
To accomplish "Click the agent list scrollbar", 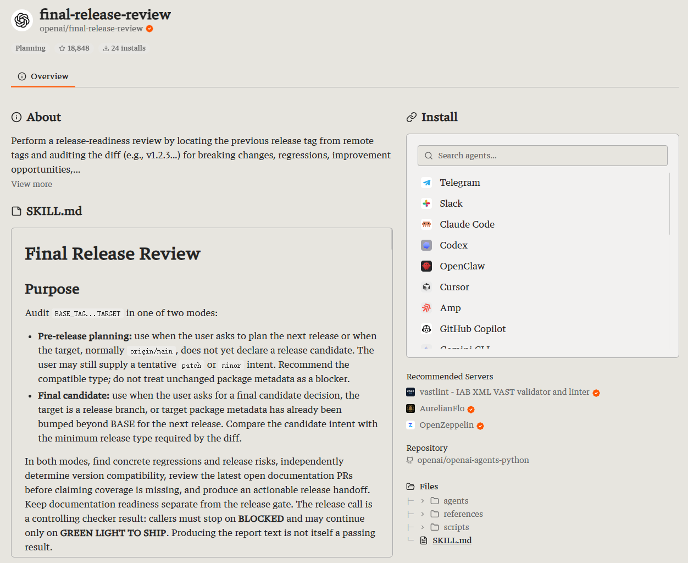I will [669, 203].
